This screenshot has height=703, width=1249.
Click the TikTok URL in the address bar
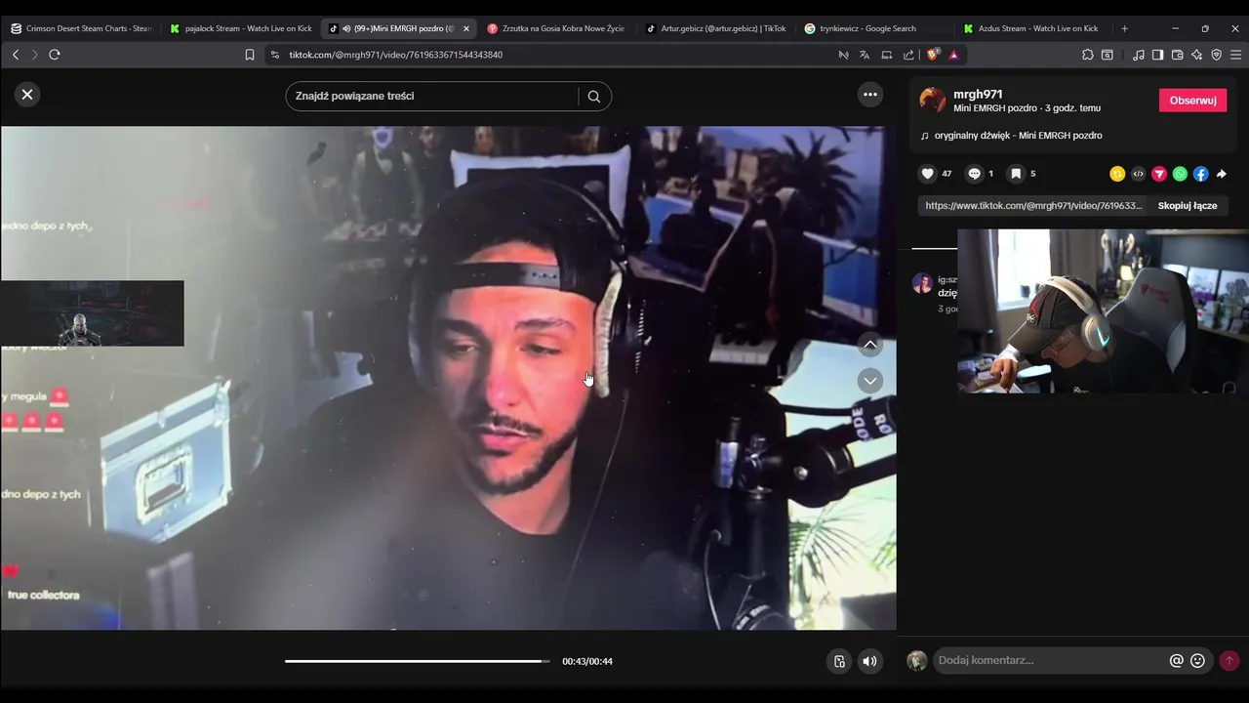396,55
